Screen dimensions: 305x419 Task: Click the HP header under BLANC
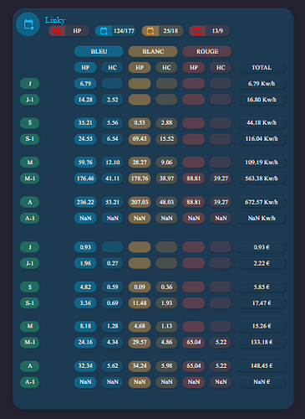coord(140,68)
